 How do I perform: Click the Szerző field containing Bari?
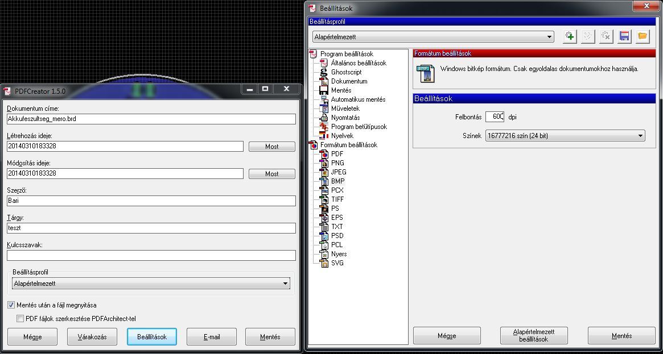point(151,201)
